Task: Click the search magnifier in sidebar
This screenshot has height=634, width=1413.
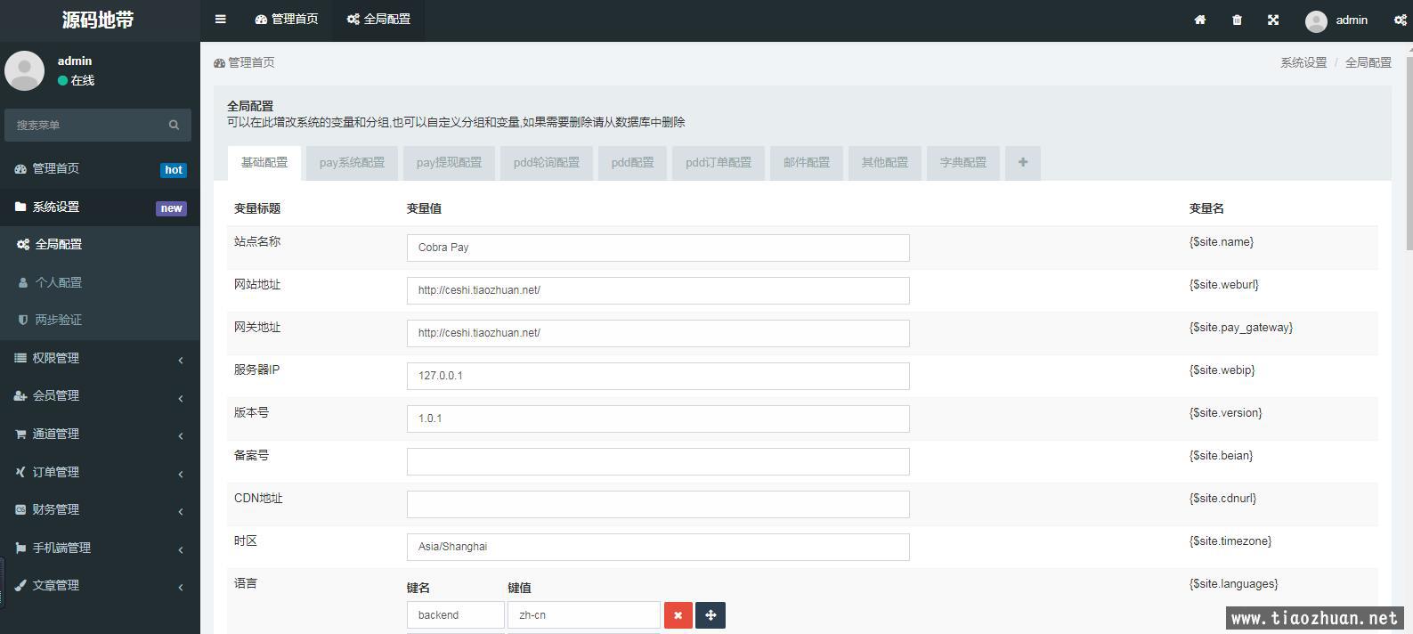Action: coord(174,125)
